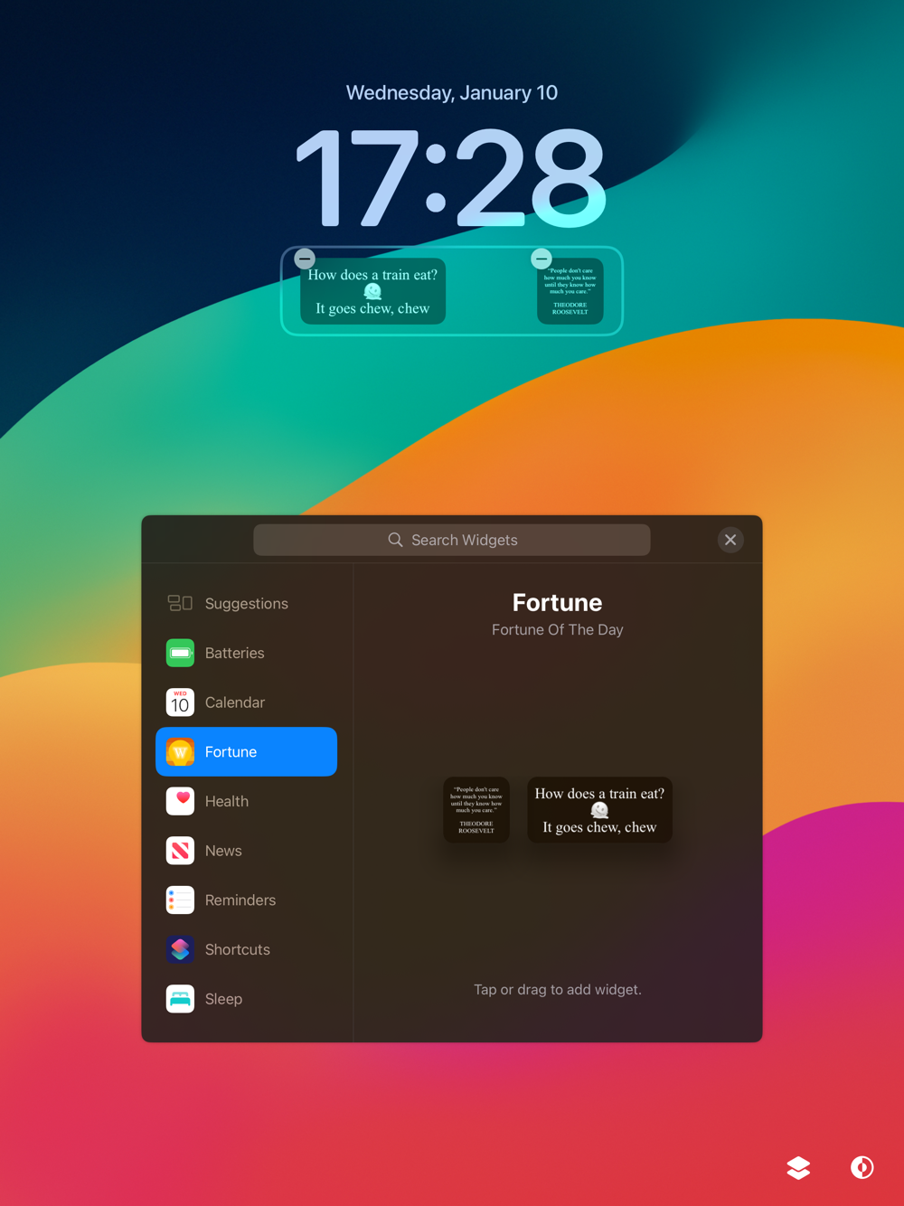Click the Fortune app icon
This screenshot has width=904, height=1206.
[x=180, y=752]
